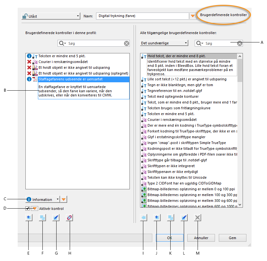The image size is (267, 261).
Task: Click PDF icon beside Staffagefarvens udseende row
Action: pos(35,79)
